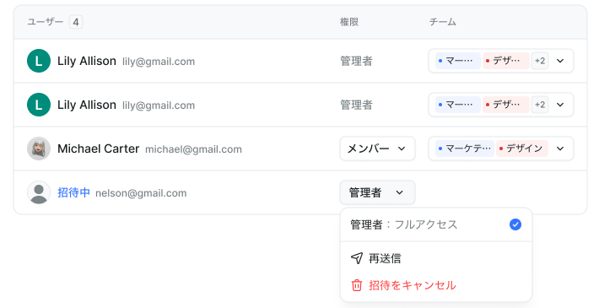
Task: Click the michael@gmail.com email text
Action: click(193, 149)
